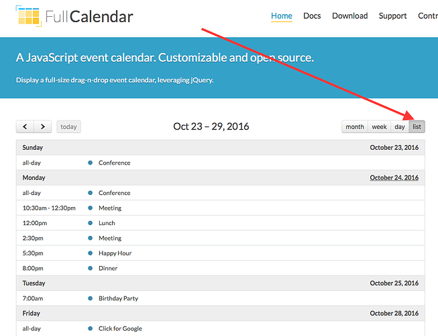The image size is (438, 336).
Task: Click the today button
Action: click(x=68, y=127)
